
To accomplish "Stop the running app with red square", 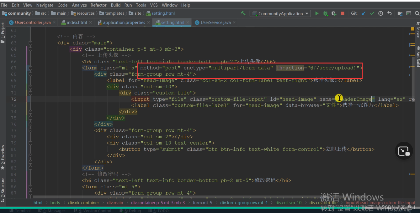I will (x=343, y=13).
